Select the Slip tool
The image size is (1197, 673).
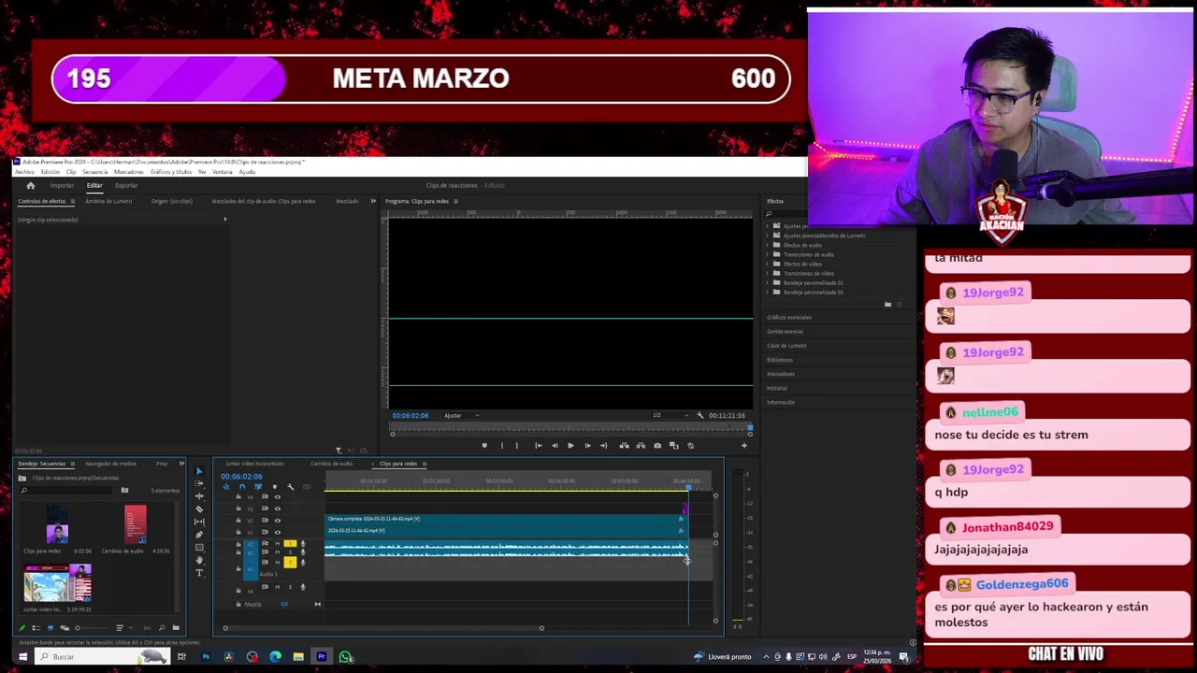pyautogui.click(x=199, y=522)
